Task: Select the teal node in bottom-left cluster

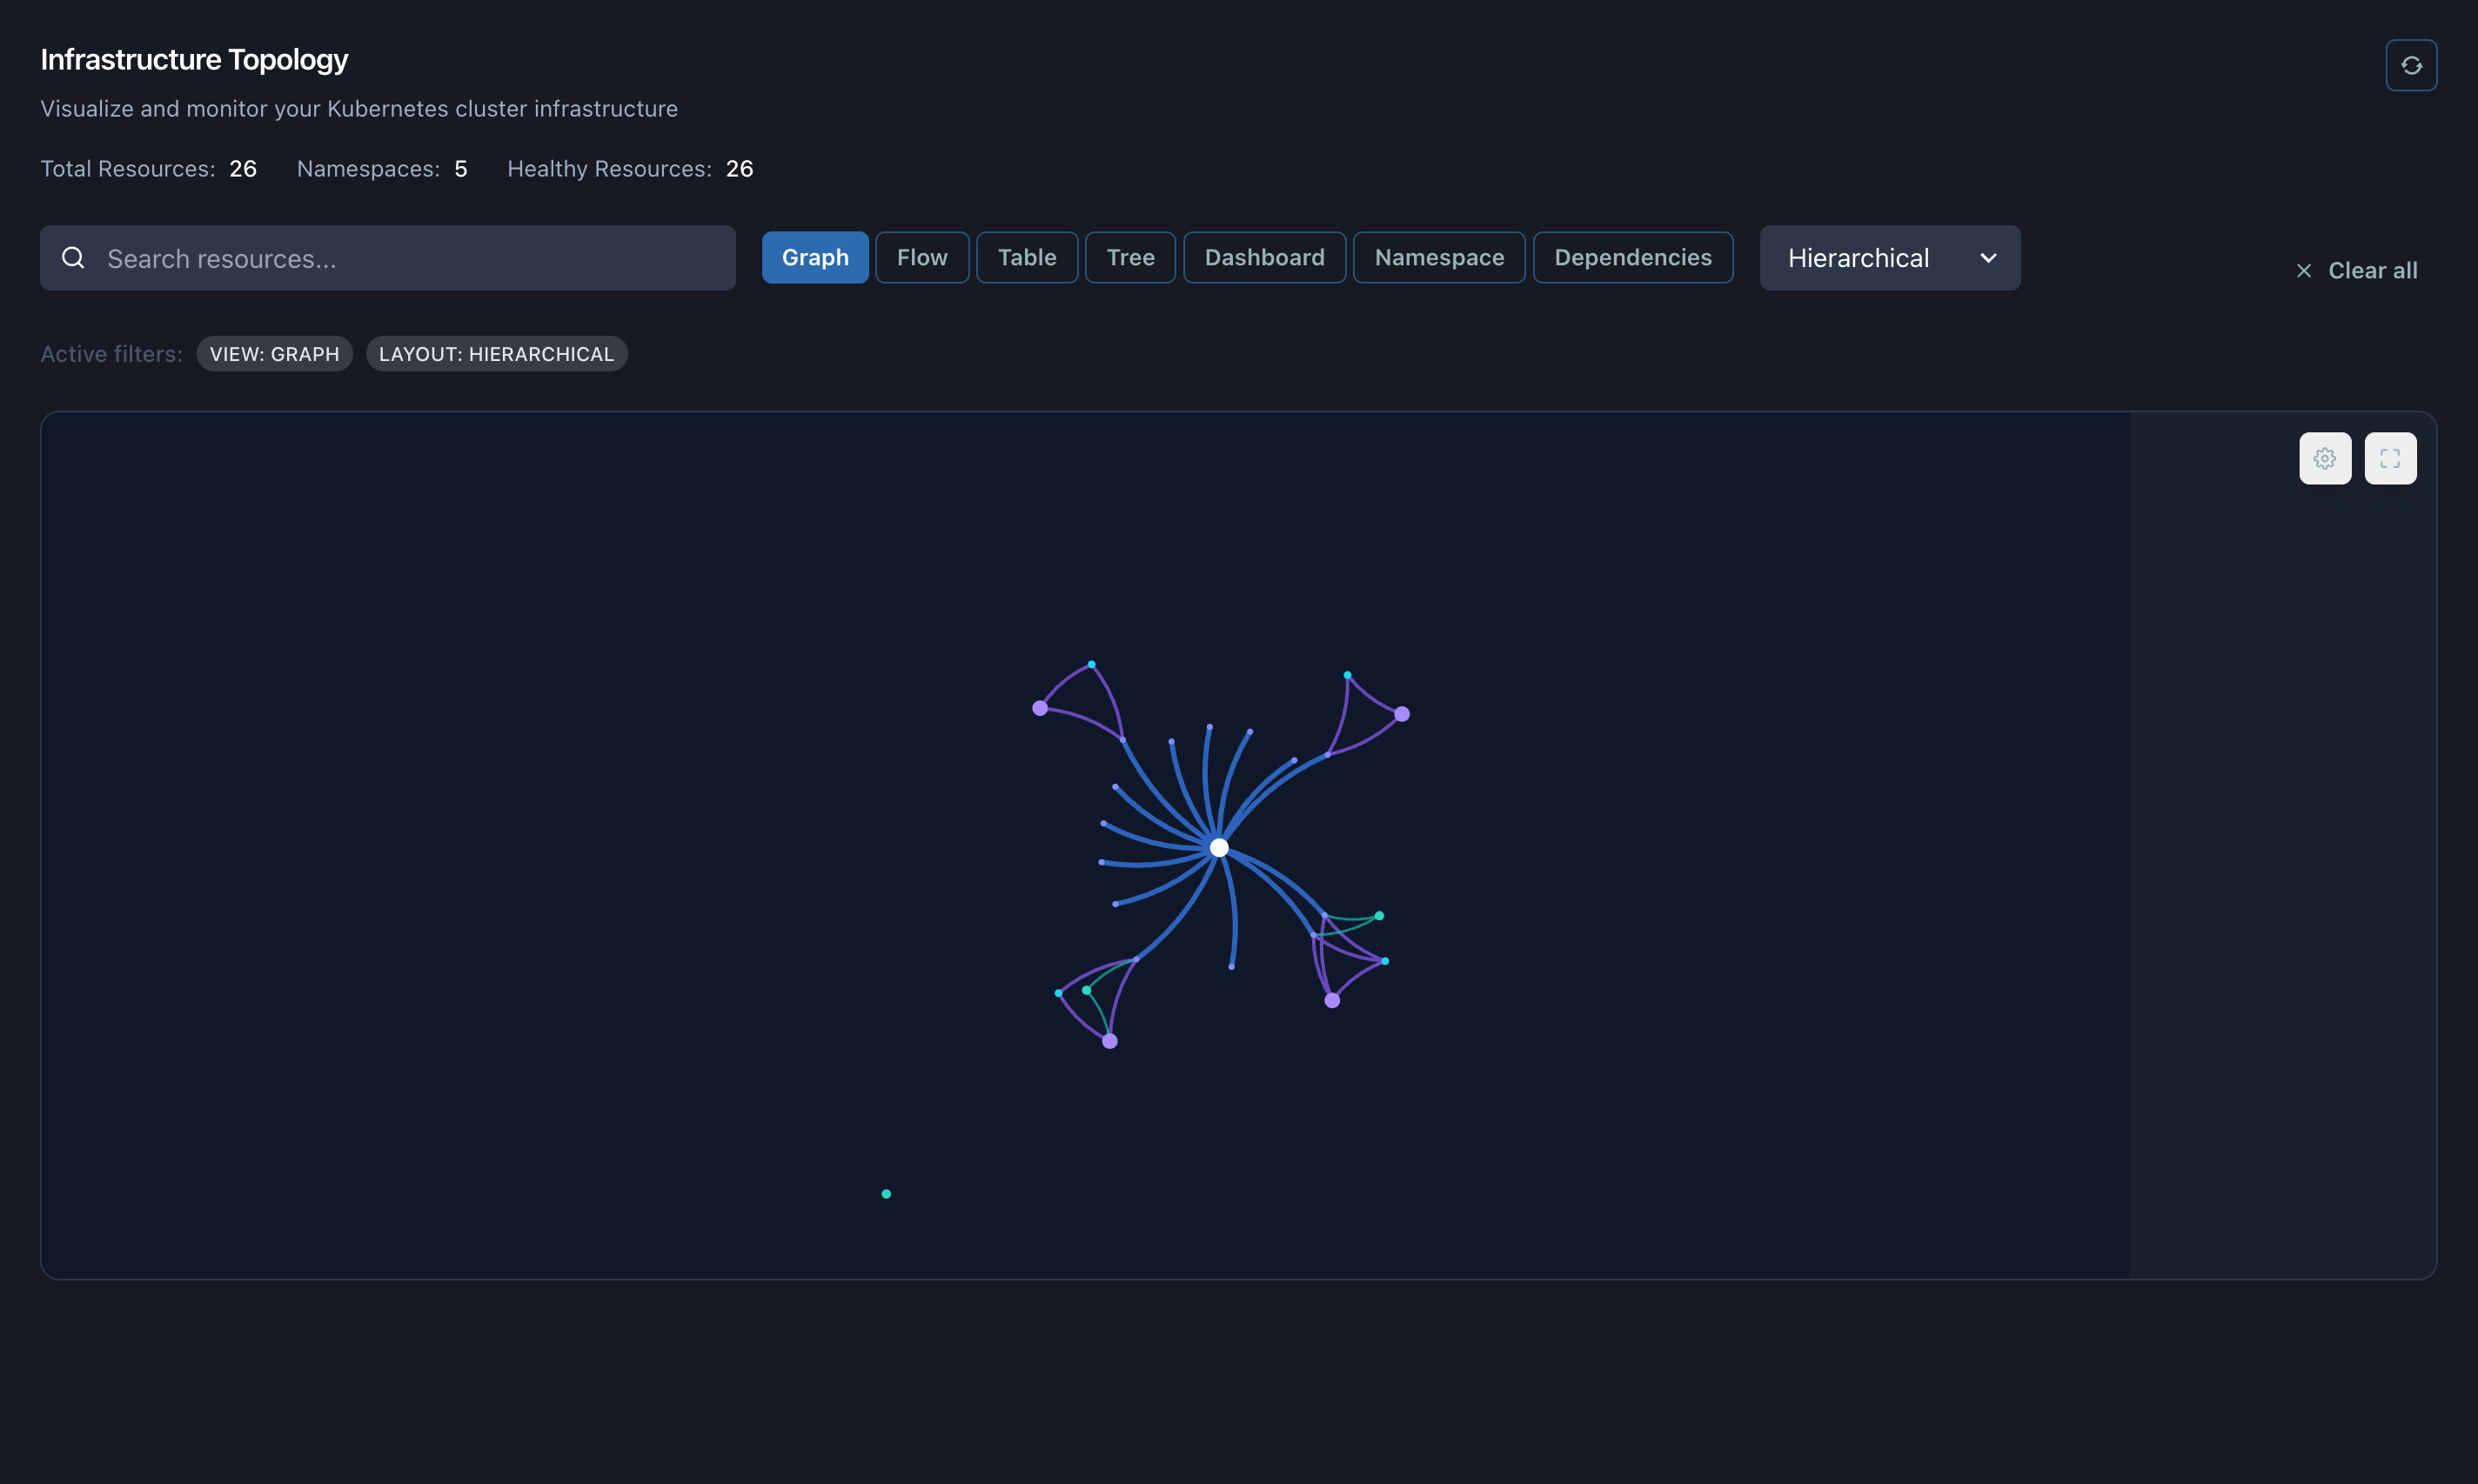Action: pos(1086,989)
